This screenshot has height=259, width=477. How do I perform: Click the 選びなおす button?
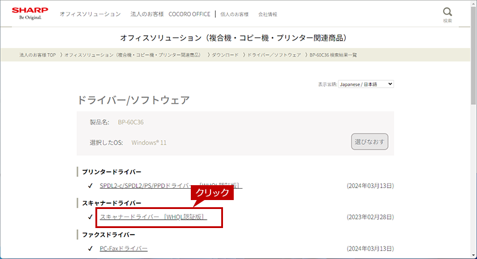point(370,142)
